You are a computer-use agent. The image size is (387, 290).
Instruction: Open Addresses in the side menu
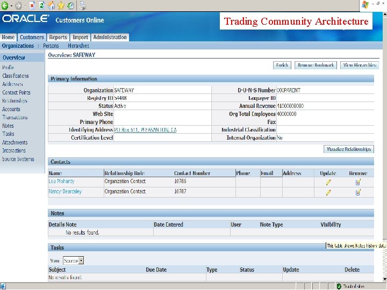click(12, 84)
